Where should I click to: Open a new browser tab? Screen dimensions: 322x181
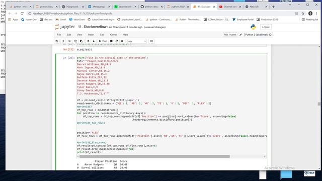(273, 7)
